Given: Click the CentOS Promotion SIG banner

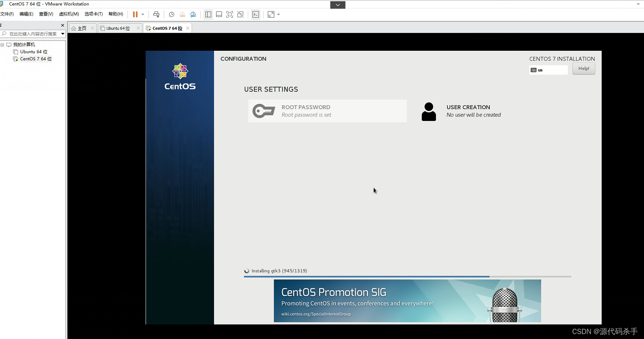Looking at the screenshot, I should pyautogui.click(x=407, y=301).
